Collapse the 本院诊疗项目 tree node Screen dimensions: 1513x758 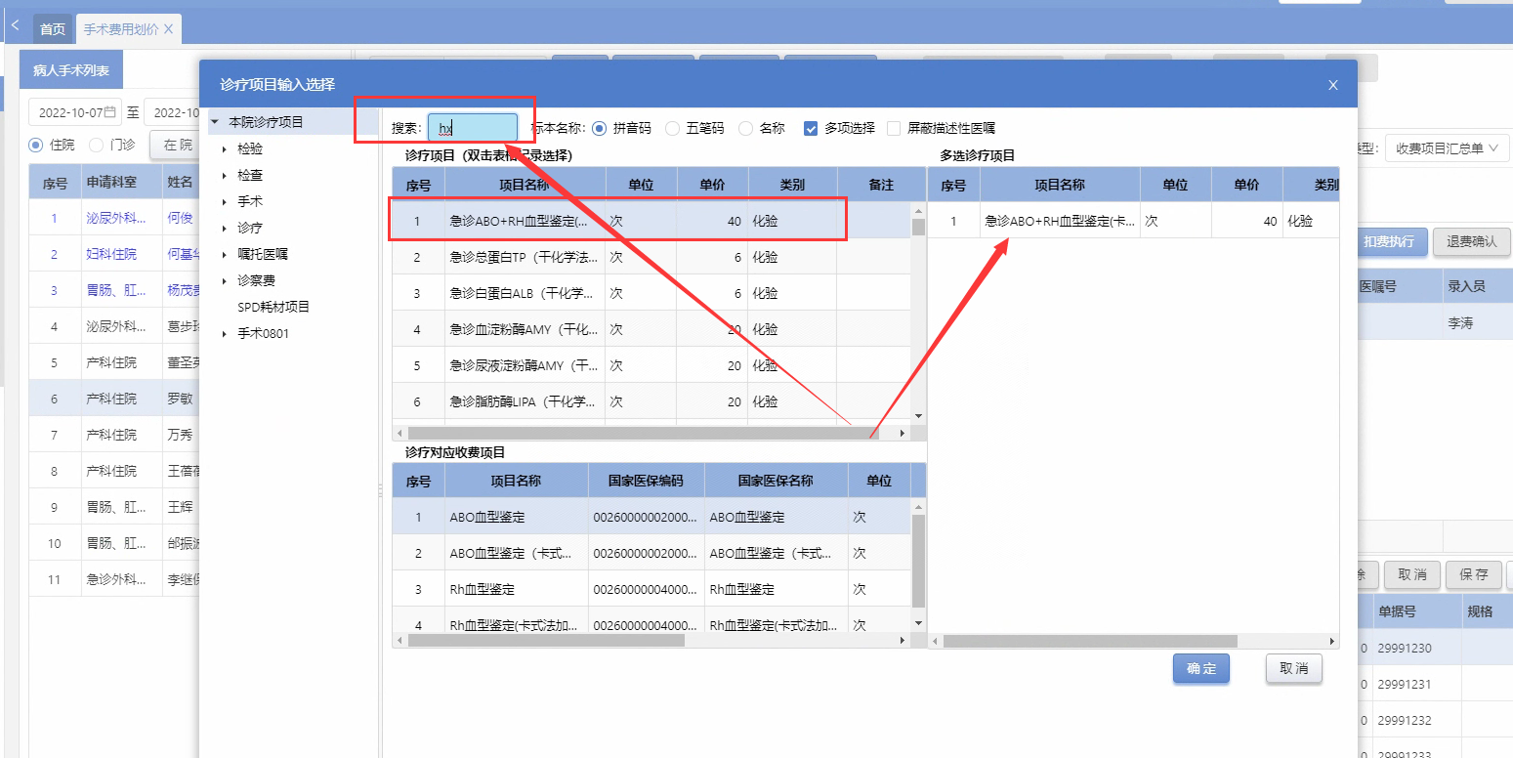214,122
